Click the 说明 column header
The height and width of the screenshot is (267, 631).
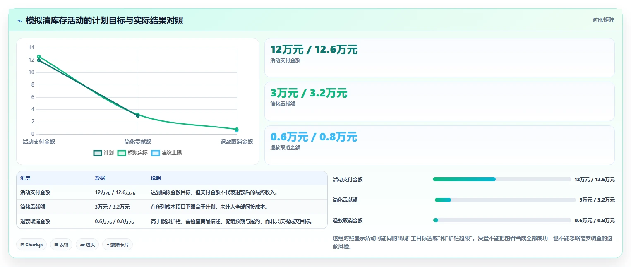(x=156, y=178)
